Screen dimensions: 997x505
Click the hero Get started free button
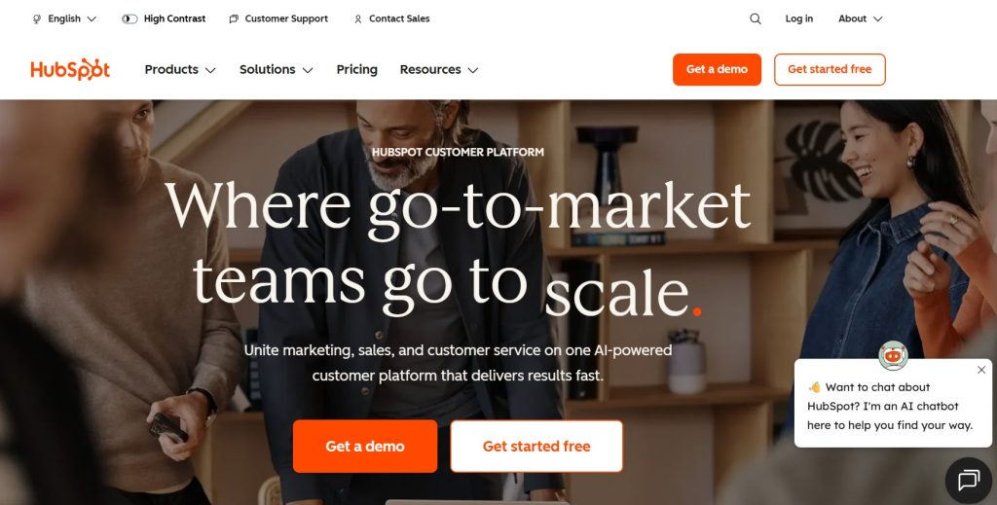point(536,446)
